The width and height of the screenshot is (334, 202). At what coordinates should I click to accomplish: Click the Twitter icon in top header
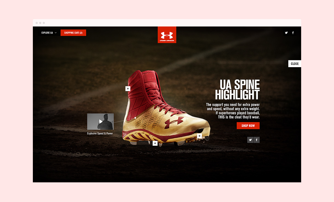pos(286,33)
